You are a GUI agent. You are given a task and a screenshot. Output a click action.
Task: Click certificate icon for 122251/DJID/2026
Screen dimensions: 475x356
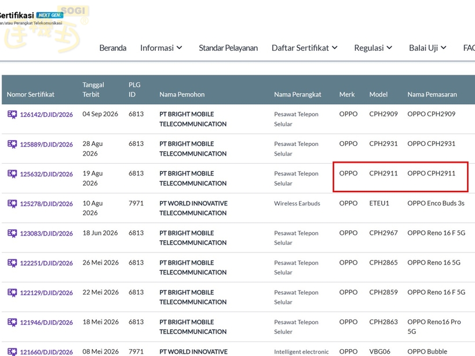[12, 263]
